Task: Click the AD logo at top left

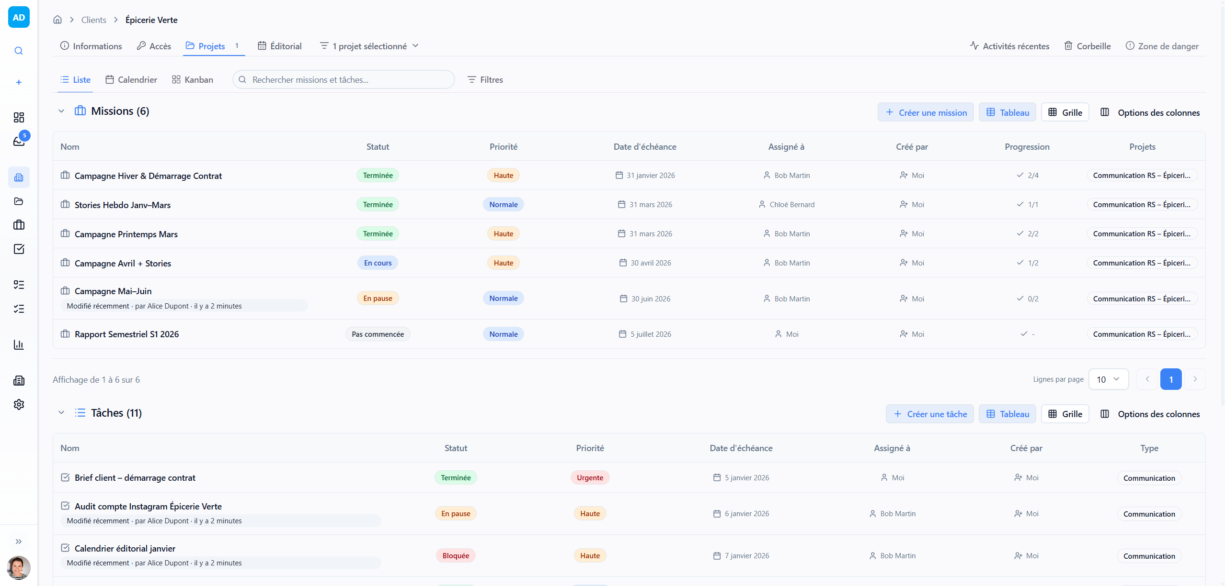Action: click(19, 17)
